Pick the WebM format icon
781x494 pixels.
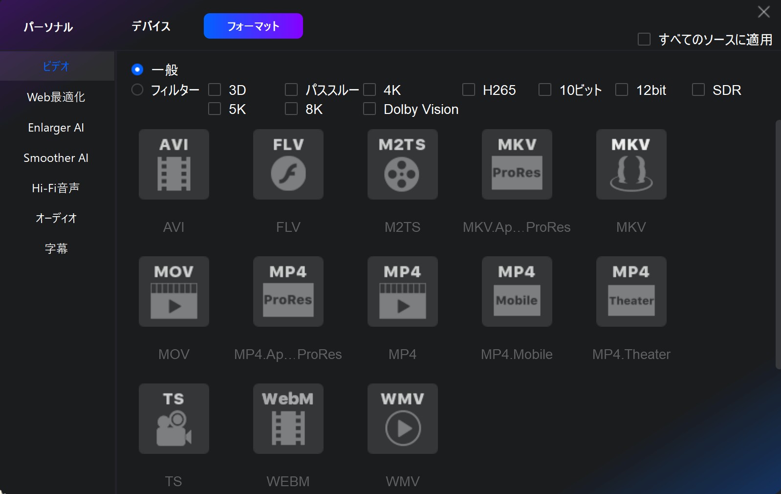(288, 419)
